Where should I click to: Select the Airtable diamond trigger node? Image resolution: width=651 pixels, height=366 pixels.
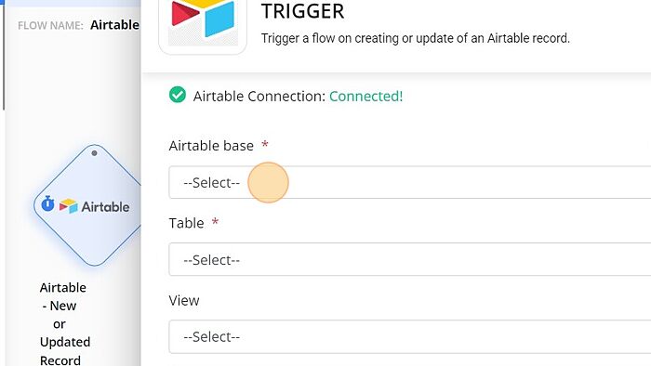click(x=87, y=205)
